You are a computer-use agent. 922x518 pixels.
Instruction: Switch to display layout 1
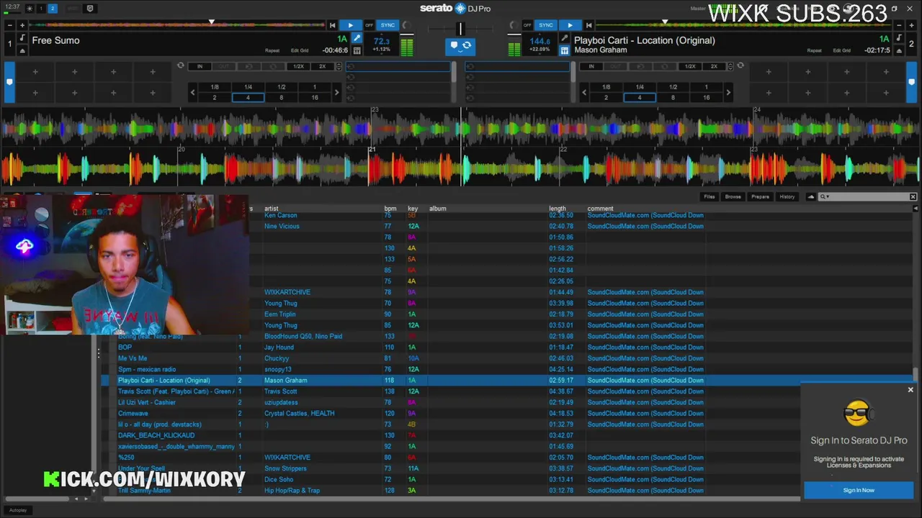[x=40, y=9]
